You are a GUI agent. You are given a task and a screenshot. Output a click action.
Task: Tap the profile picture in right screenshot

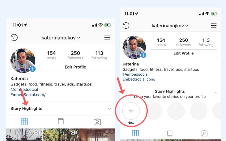[134, 47]
